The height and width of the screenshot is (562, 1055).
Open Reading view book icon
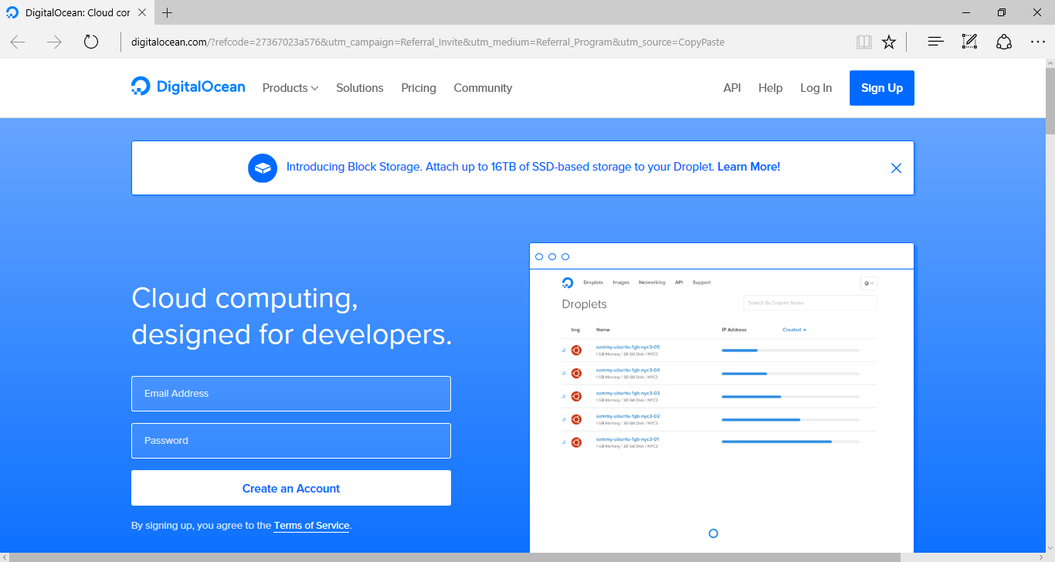tap(864, 42)
